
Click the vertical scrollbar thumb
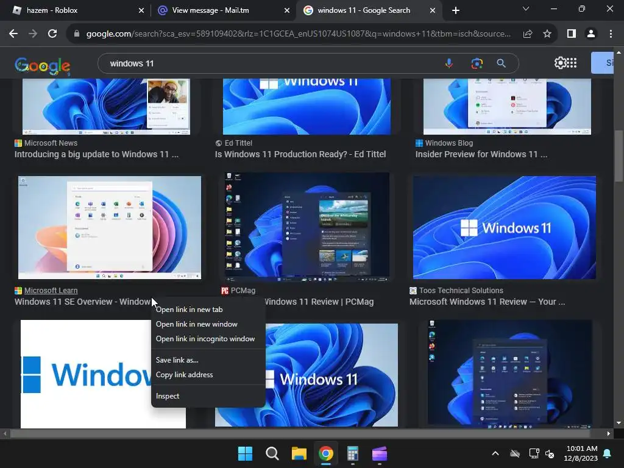(619, 155)
